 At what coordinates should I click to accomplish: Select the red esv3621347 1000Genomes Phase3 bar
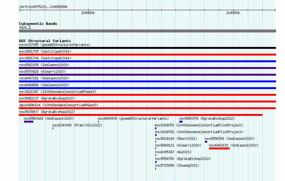(147, 95)
